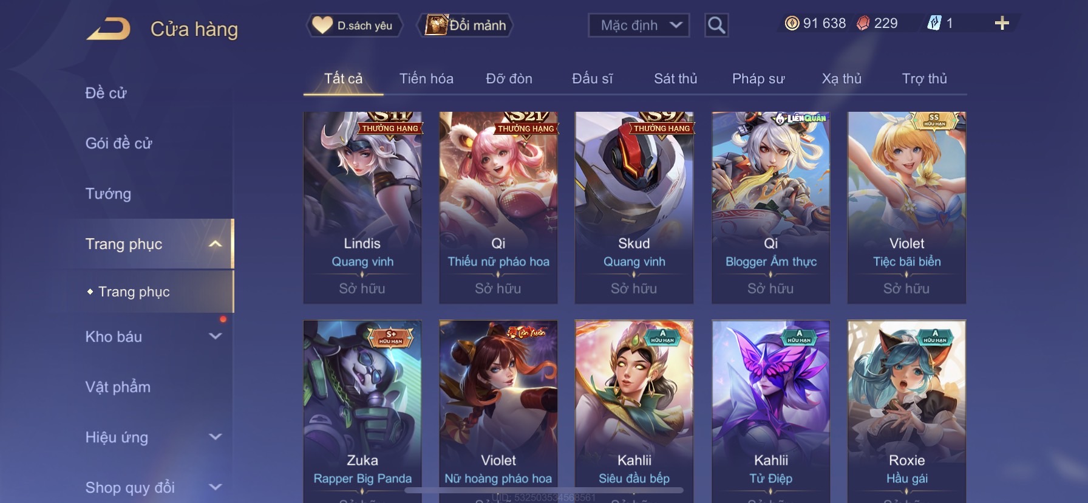Image resolution: width=1088 pixels, height=503 pixels.
Task: Switch to the Sát thủ tab
Action: click(675, 78)
